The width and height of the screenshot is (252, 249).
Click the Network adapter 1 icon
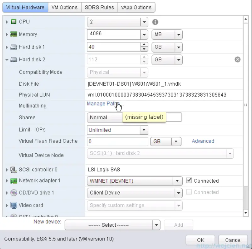click(x=13, y=181)
